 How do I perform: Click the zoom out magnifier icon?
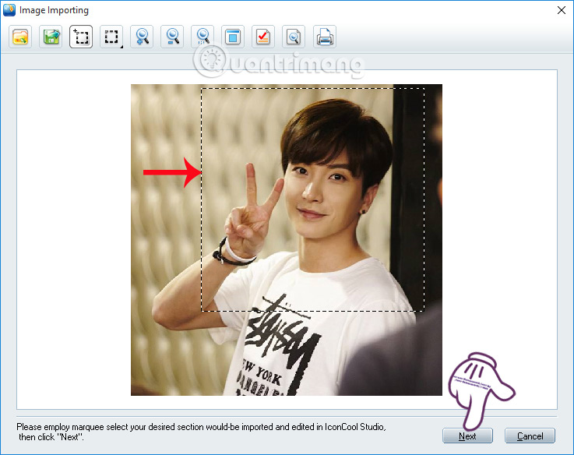tap(172, 37)
